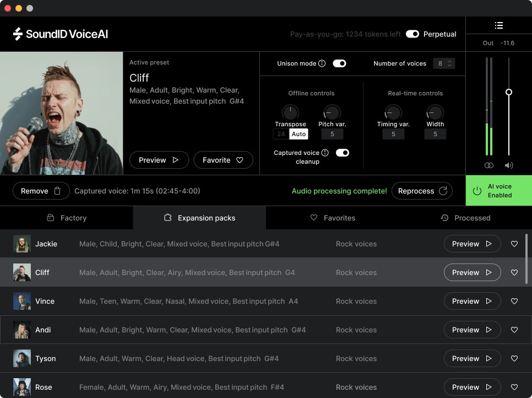This screenshot has height=398, width=532.
Task: Click the AI voice power icon
Action: 477,191
